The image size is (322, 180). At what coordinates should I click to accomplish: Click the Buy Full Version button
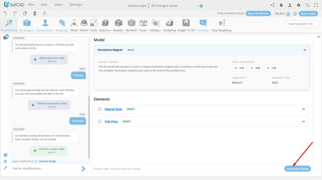[258, 13]
